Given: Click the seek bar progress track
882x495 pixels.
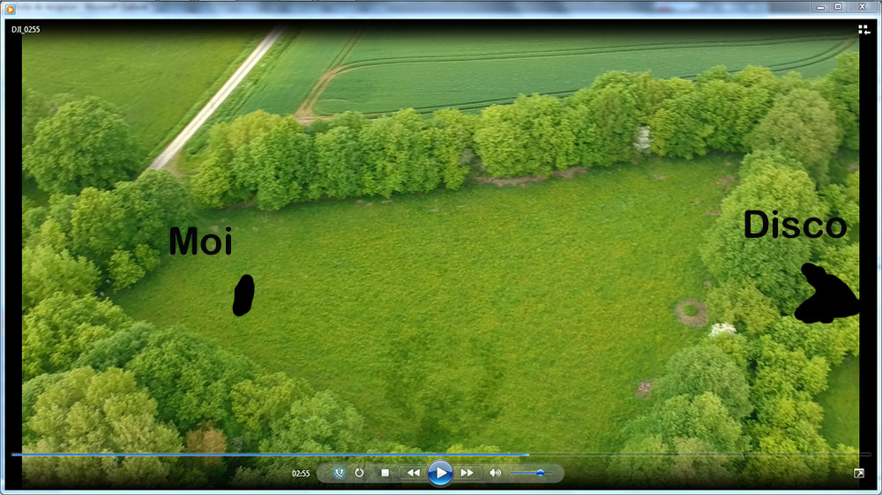Looking at the screenshot, I should [x=265, y=454].
